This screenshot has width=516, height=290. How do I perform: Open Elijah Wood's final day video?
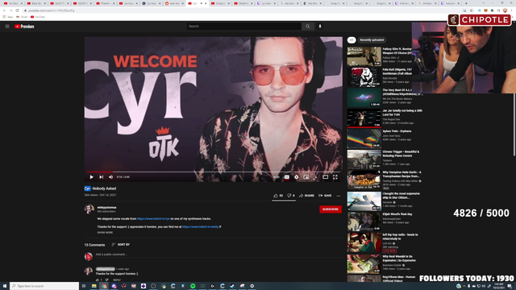click(364, 222)
